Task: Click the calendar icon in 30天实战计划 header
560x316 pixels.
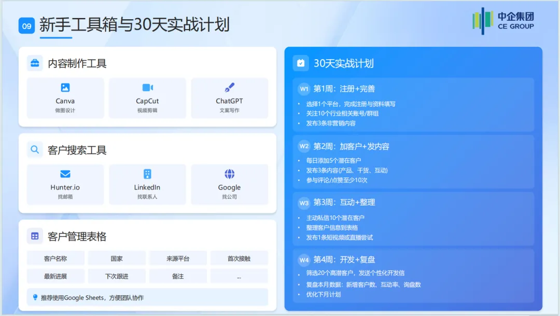Action: [301, 63]
